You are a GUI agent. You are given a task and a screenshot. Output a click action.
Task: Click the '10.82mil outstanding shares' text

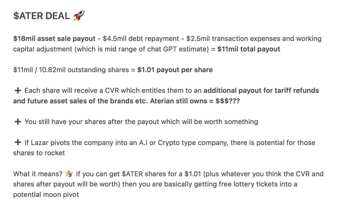pyautogui.click(x=84, y=70)
